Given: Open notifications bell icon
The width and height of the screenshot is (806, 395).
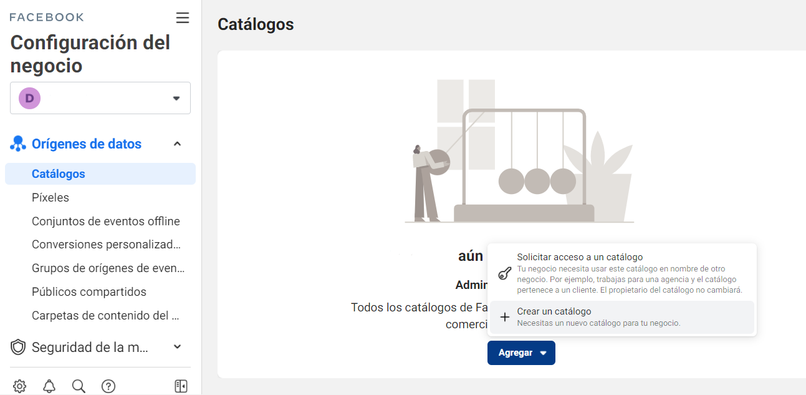Looking at the screenshot, I should click(49, 386).
